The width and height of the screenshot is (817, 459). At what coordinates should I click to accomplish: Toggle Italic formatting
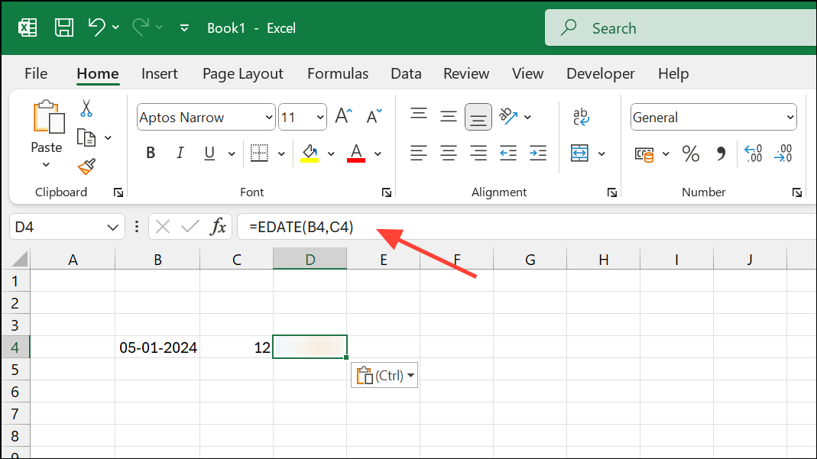point(180,154)
